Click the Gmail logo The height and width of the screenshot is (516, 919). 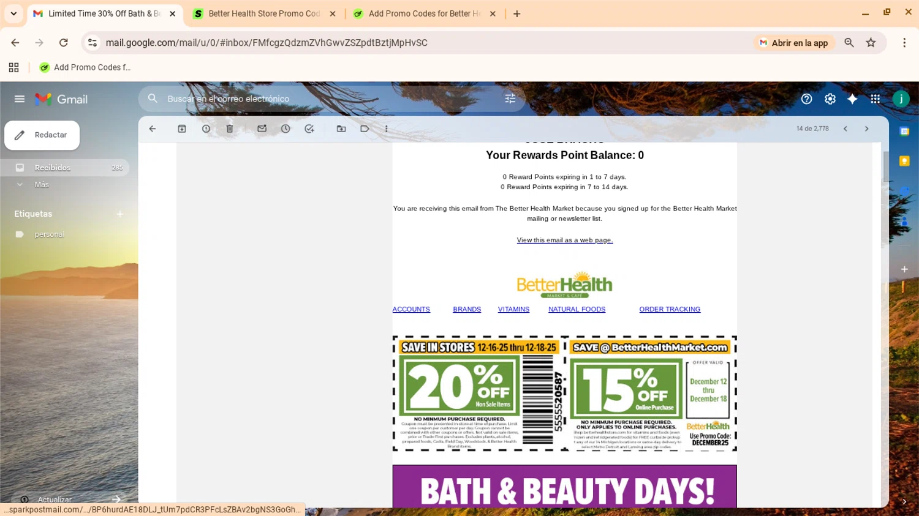(61, 99)
